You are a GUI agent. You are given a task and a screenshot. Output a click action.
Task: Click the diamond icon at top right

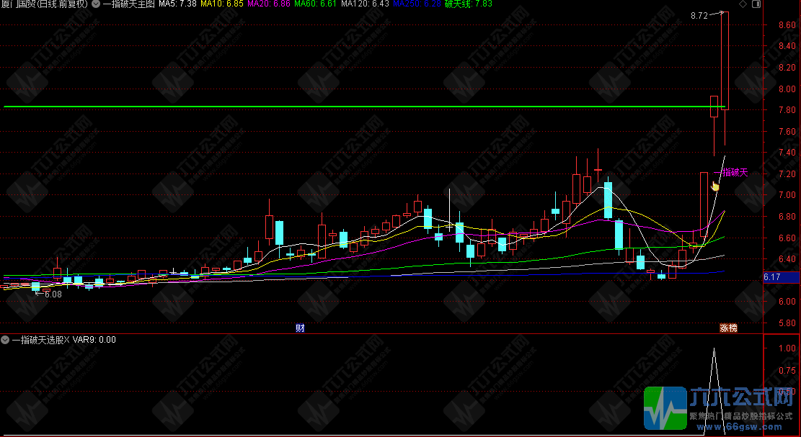(743, 4)
